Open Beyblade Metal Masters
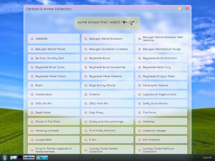 tap(107, 76)
